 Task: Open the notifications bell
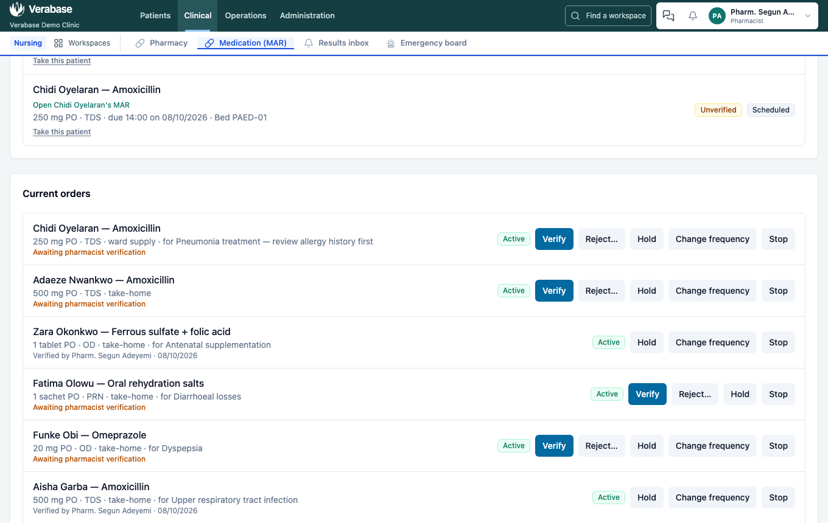point(693,16)
